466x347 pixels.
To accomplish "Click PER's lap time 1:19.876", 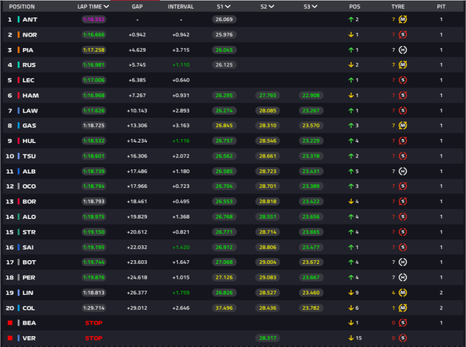I will click(x=94, y=277).
